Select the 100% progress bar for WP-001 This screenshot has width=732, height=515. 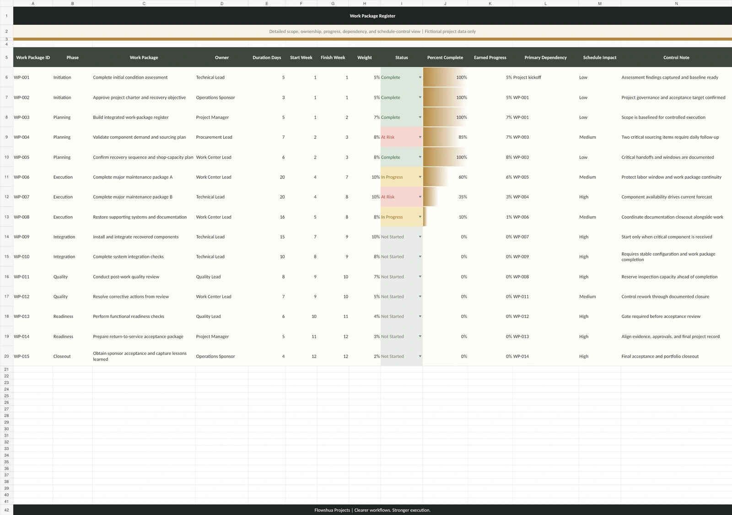(x=445, y=77)
